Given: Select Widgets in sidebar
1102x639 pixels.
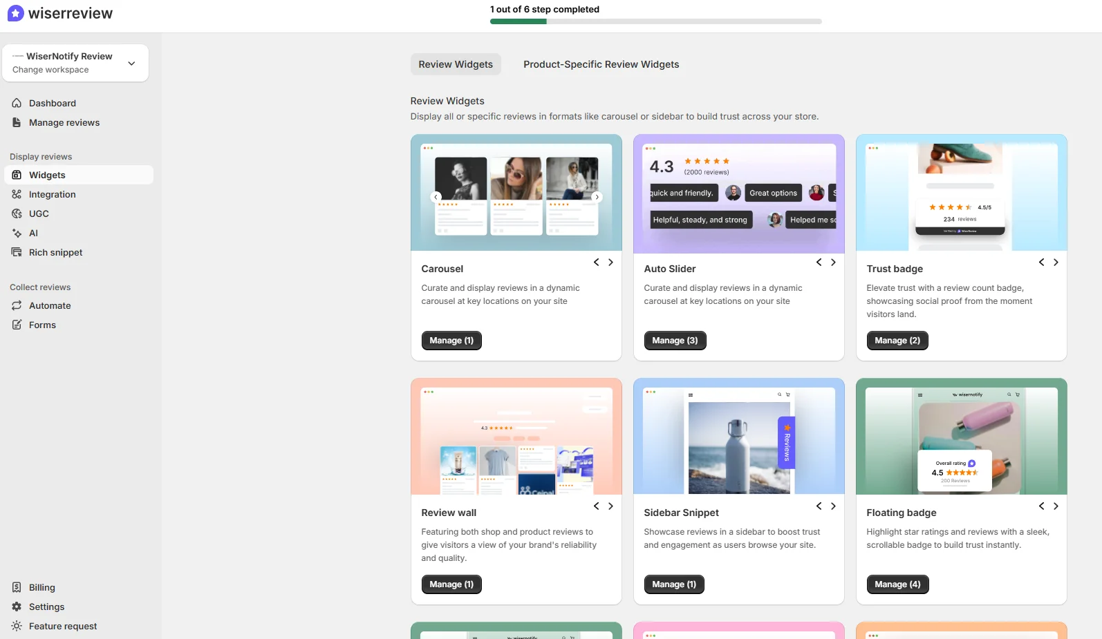Looking at the screenshot, I should coord(79,175).
